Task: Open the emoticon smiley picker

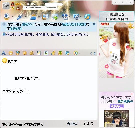Action: coord(11,53)
